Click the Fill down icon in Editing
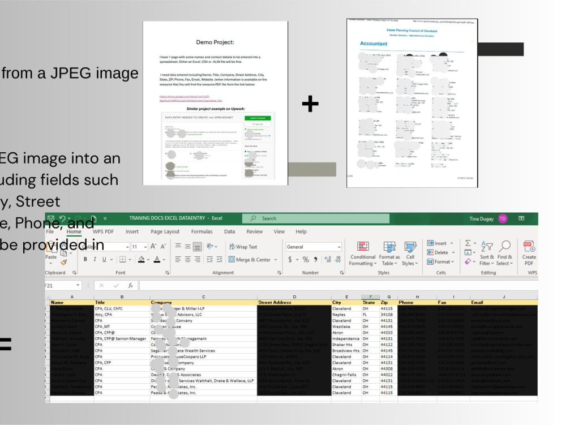This screenshot has width=566, height=425. (468, 252)
